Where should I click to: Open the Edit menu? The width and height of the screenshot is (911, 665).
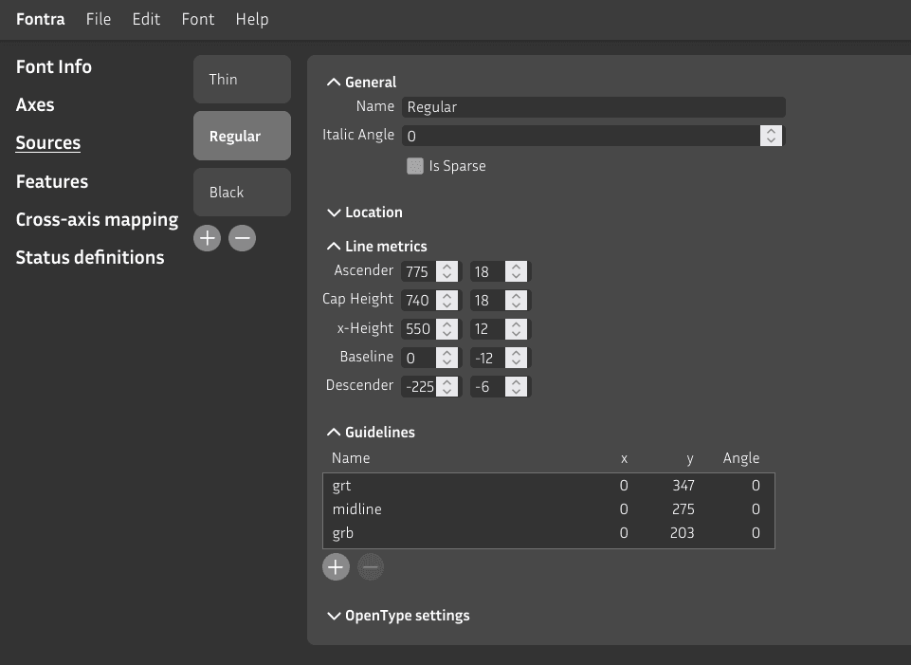click(x=146, y=18)
